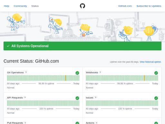Click the API Requests uptime bar chart

(43, 103)
